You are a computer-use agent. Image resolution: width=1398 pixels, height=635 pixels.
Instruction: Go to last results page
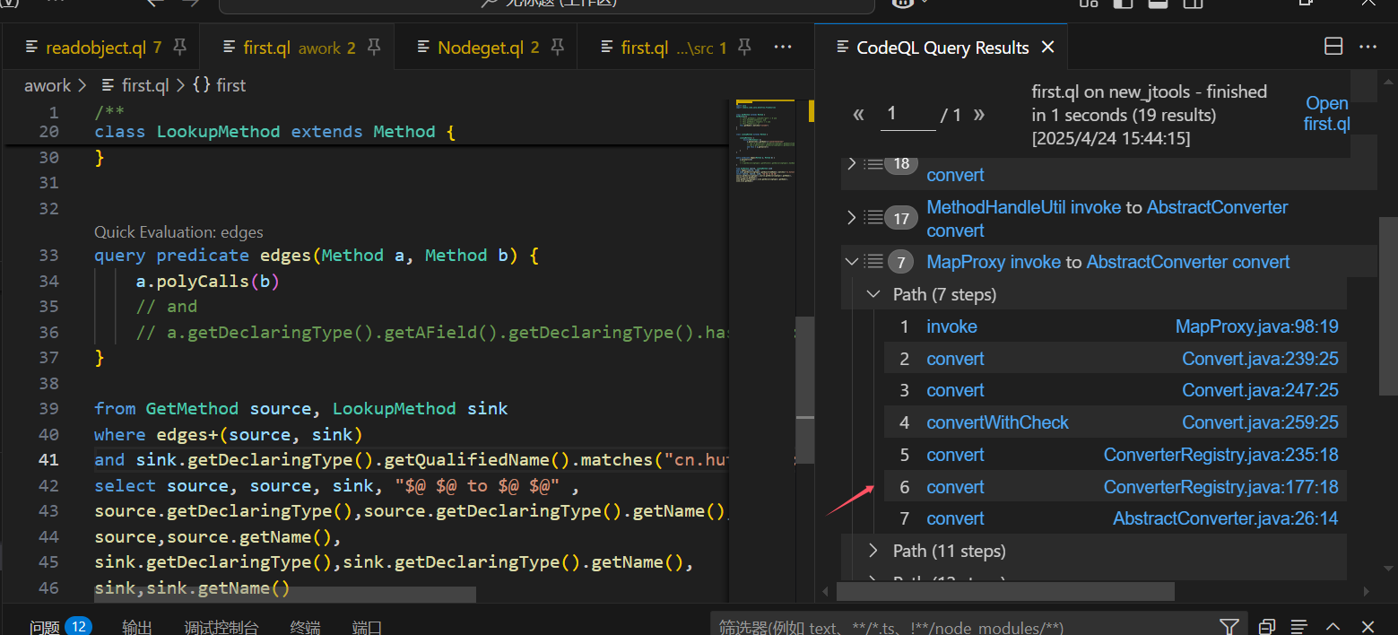tap(979, 114)
